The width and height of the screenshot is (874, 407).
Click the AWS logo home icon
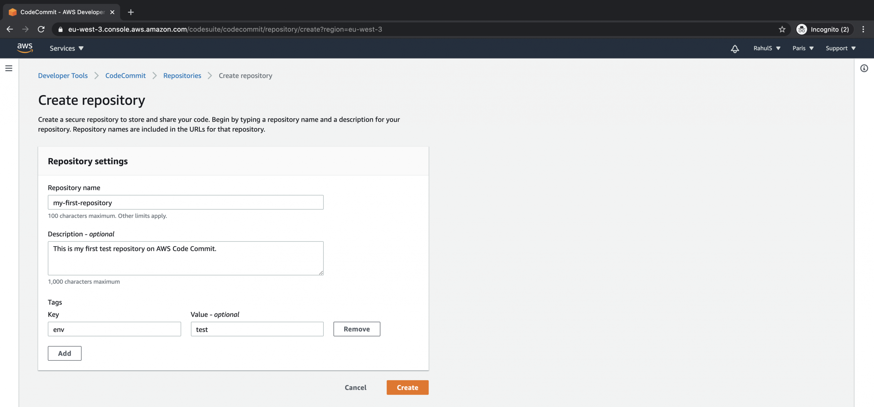(x=25, y=48)
